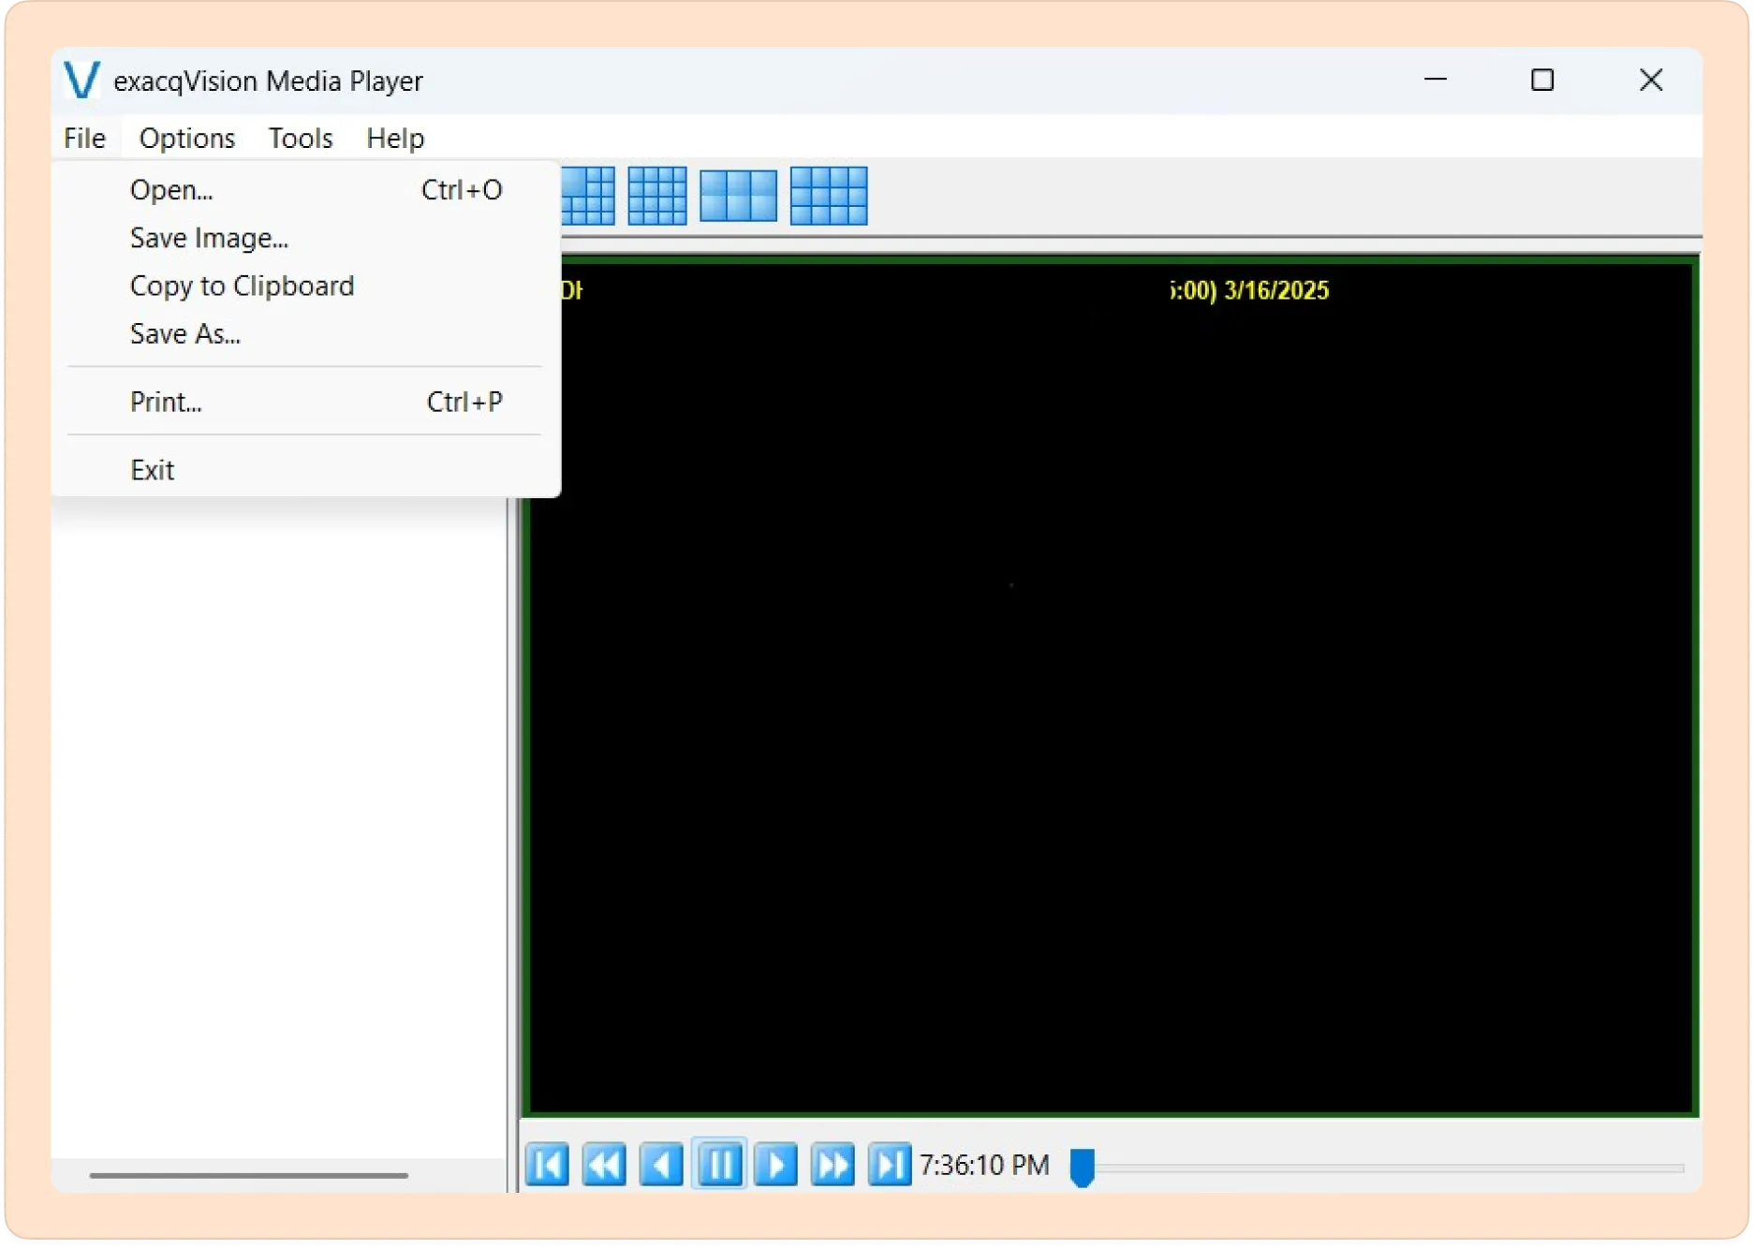Skip to the end of the video
The image size is (1754, 1249).
click(891, 1167)
